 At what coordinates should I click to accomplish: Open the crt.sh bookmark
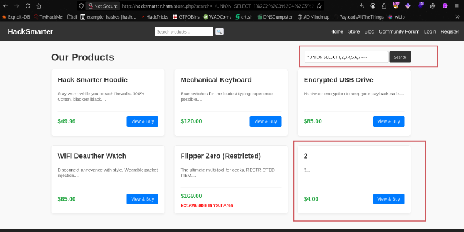[x=244, y=17]
